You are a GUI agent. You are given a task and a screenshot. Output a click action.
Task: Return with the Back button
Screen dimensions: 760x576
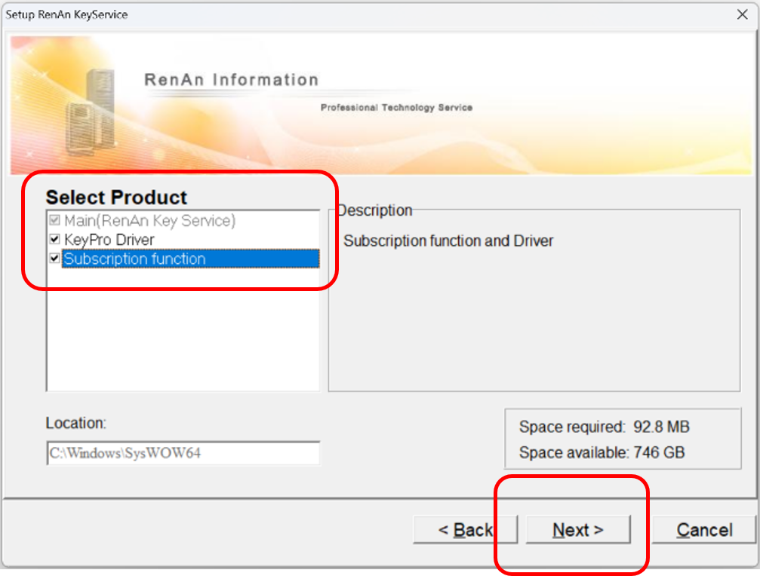[x=466, y=530]
